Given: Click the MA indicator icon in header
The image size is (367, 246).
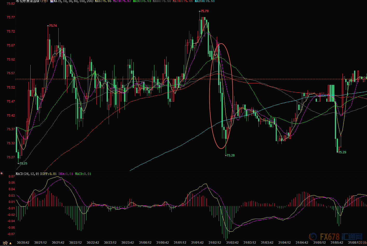Looking at the screenshot, I should pos(52,1).
